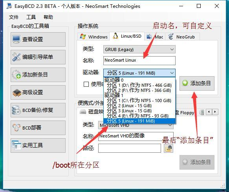Screen dimensions: 229x192
Task: Open 高级设置 advanced settings
Action: pyautogui.click(x=38, y=92)
